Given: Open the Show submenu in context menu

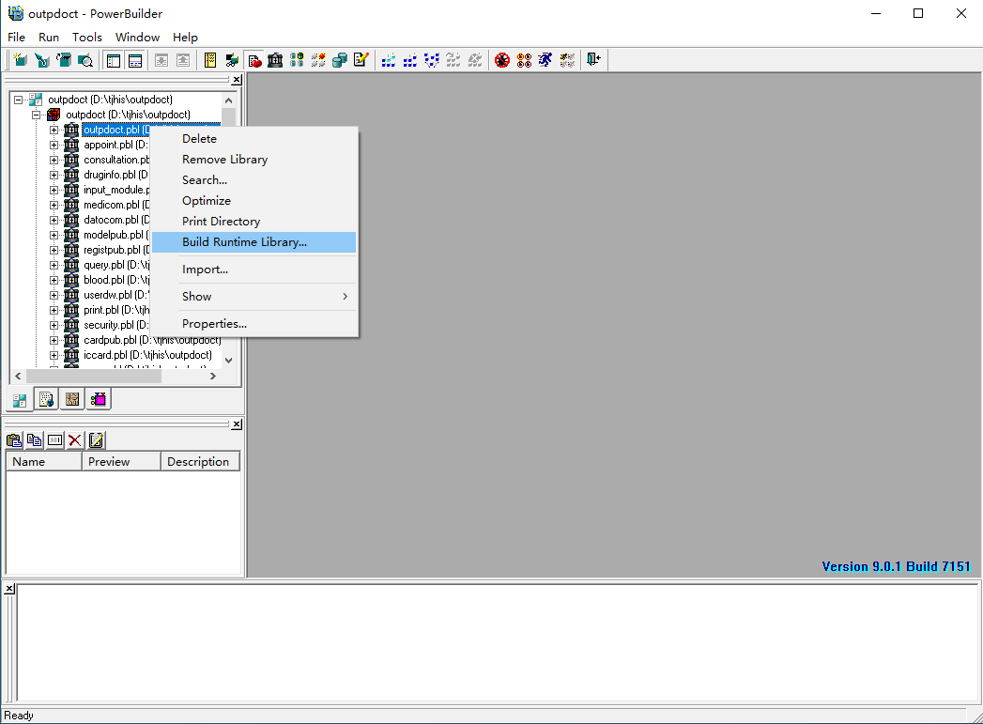Looking at the screenshot, I should click(253, 297).
